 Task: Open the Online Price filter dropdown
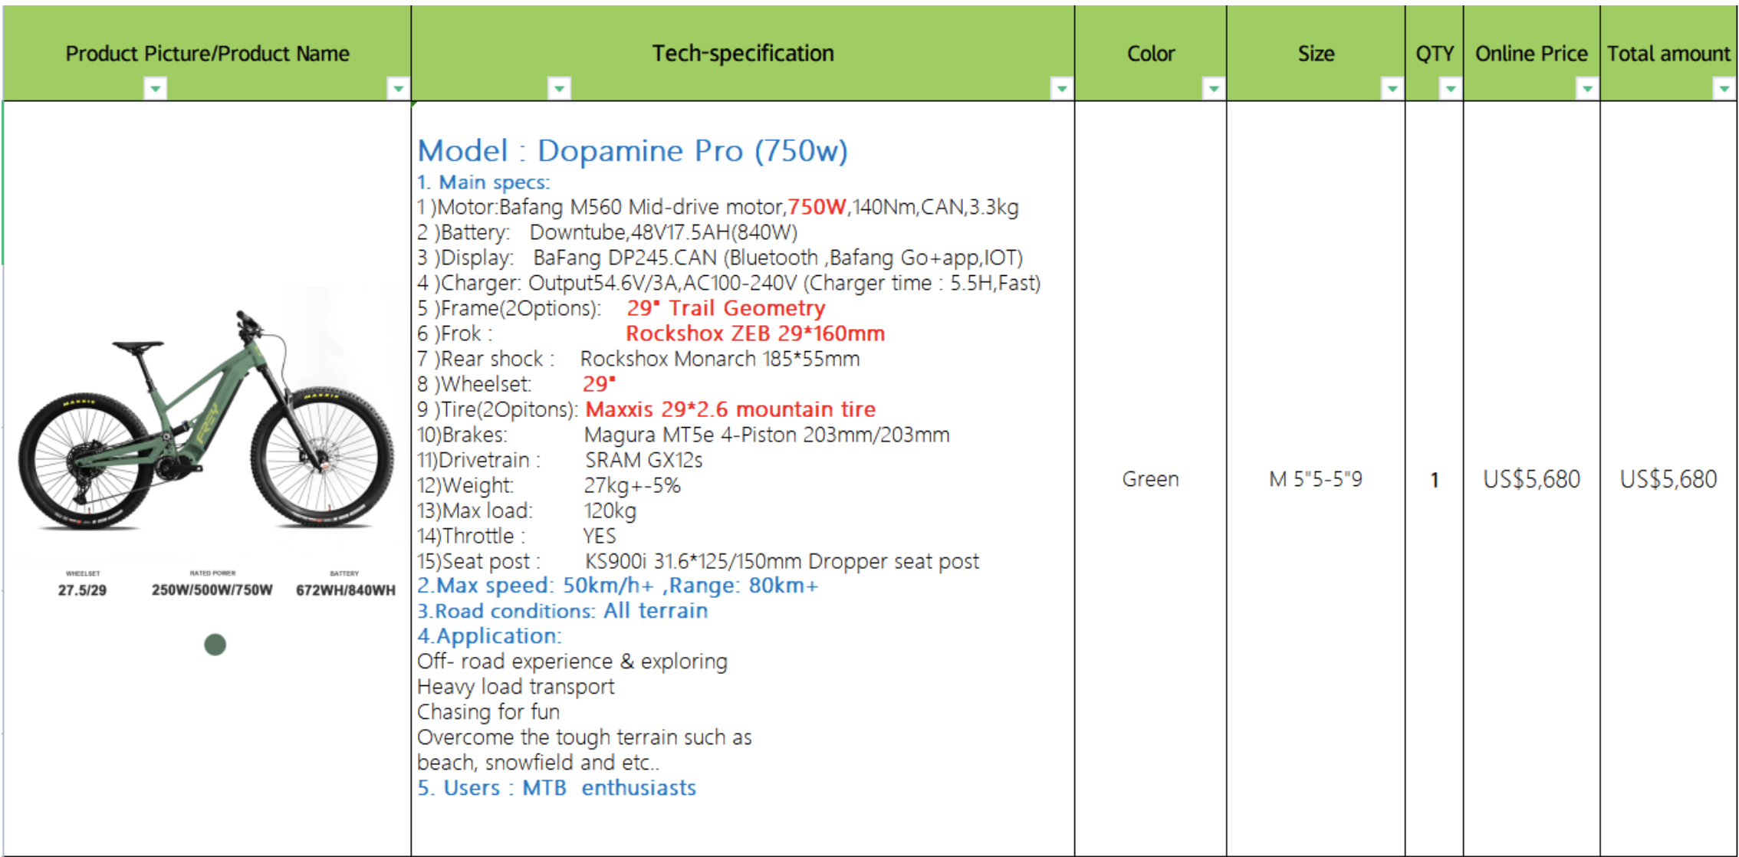[1587, 89]
